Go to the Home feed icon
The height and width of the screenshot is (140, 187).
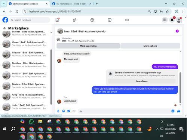point(57,20)
